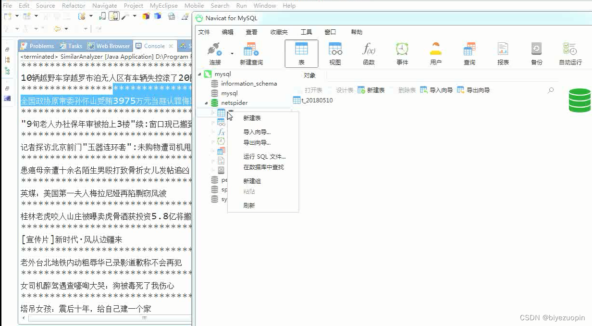Click the Eclipse New file toolbar icon
The width and height of the screenshot is (592, 326).
tap(7, 16)
